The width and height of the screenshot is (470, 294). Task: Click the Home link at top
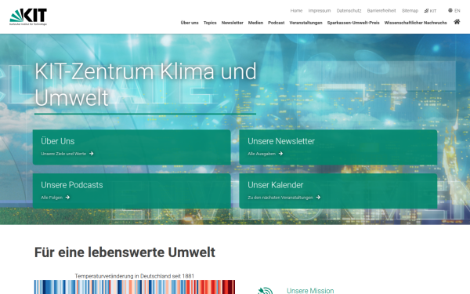(x=296, y=10)
